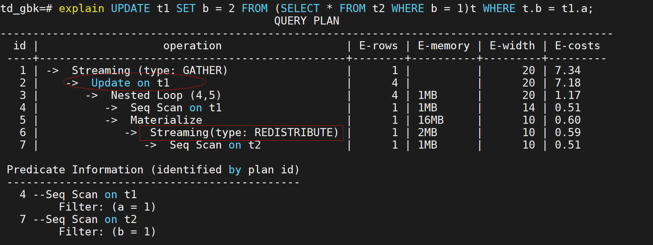The image size is (653, 245).
Task: Select the E-memory column header
Action: tap(444, 46)
